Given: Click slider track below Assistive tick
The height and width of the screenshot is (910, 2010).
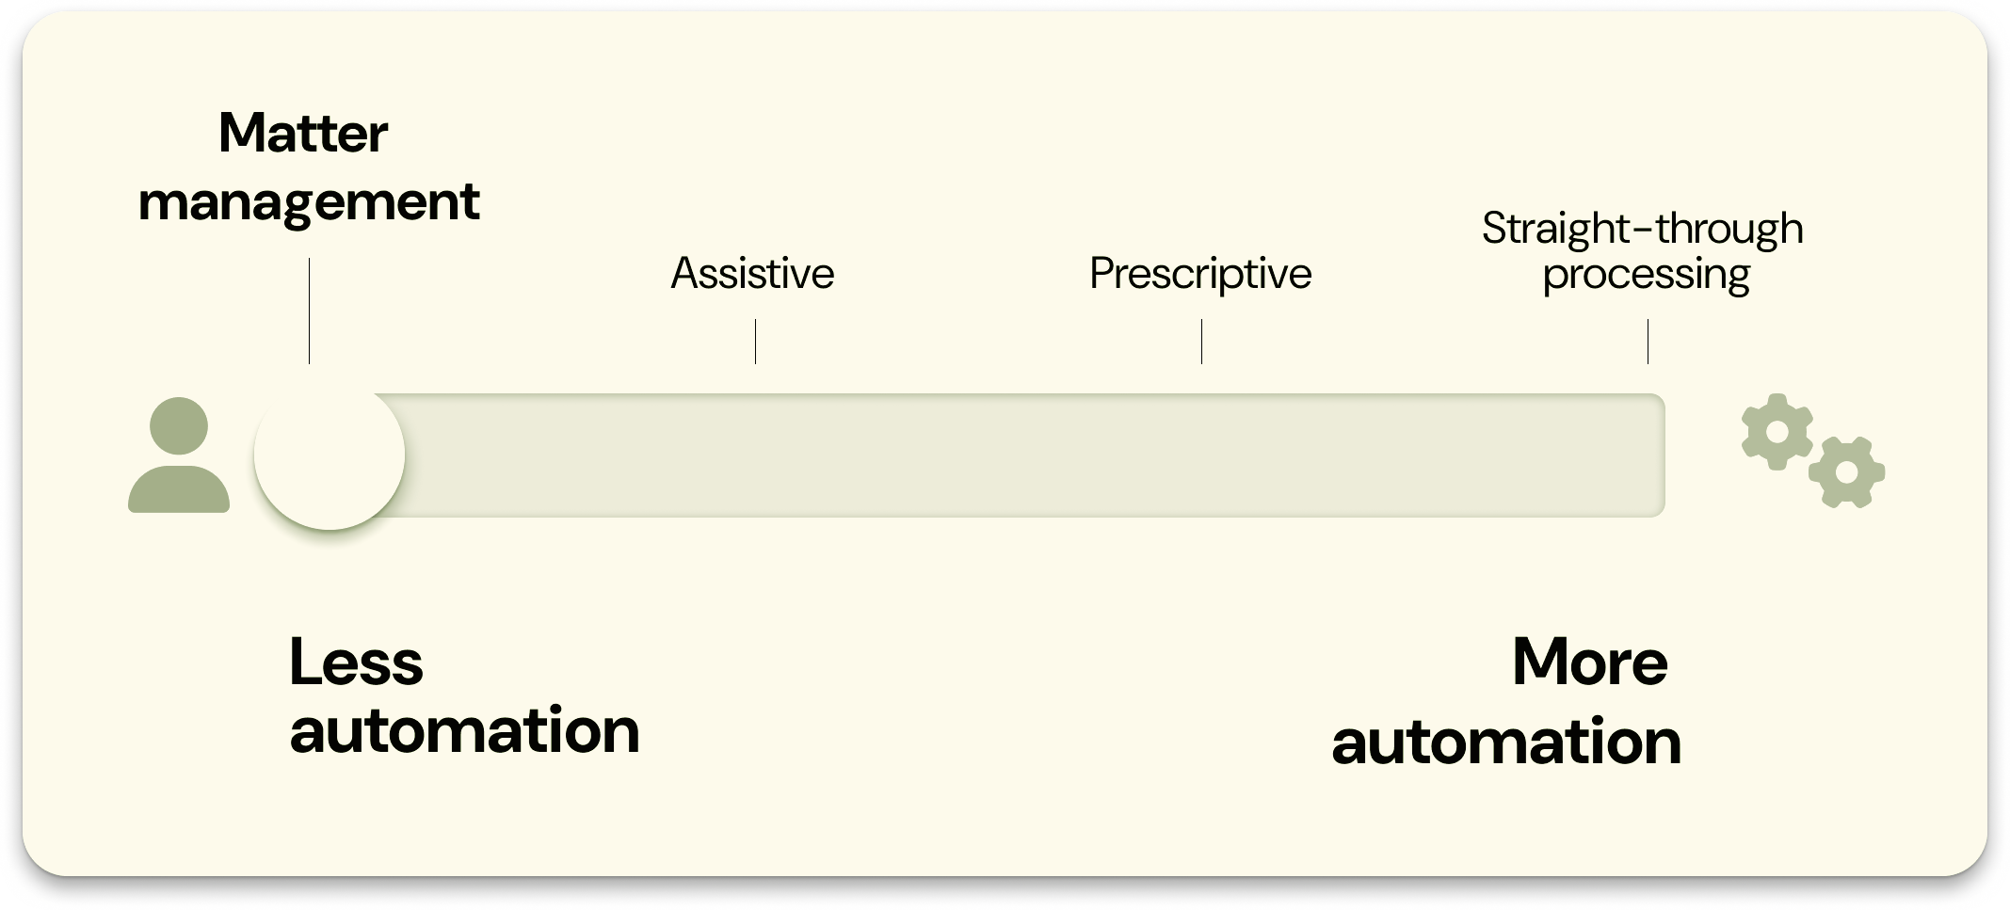Looking at the screenshot, I should pos(755,455).
